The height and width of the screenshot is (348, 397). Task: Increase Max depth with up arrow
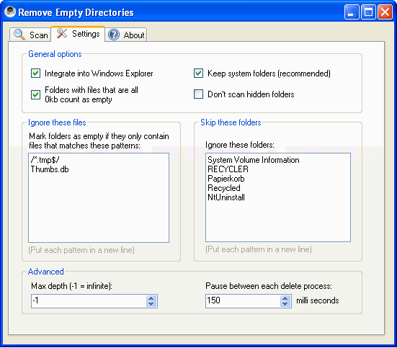[151, 298]
